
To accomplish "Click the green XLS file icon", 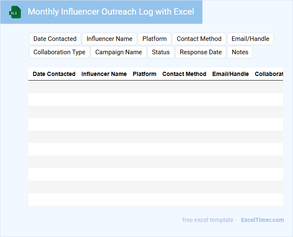I will coord(15,12).
